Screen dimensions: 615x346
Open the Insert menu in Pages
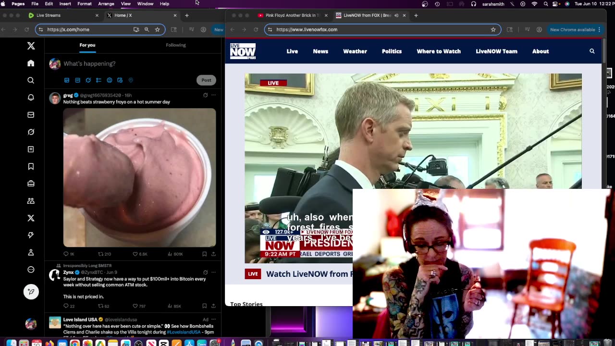click(x=65, y=4)
